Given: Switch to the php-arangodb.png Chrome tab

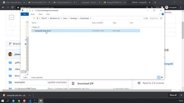Looking at the screenshot, I should [14, 2].
